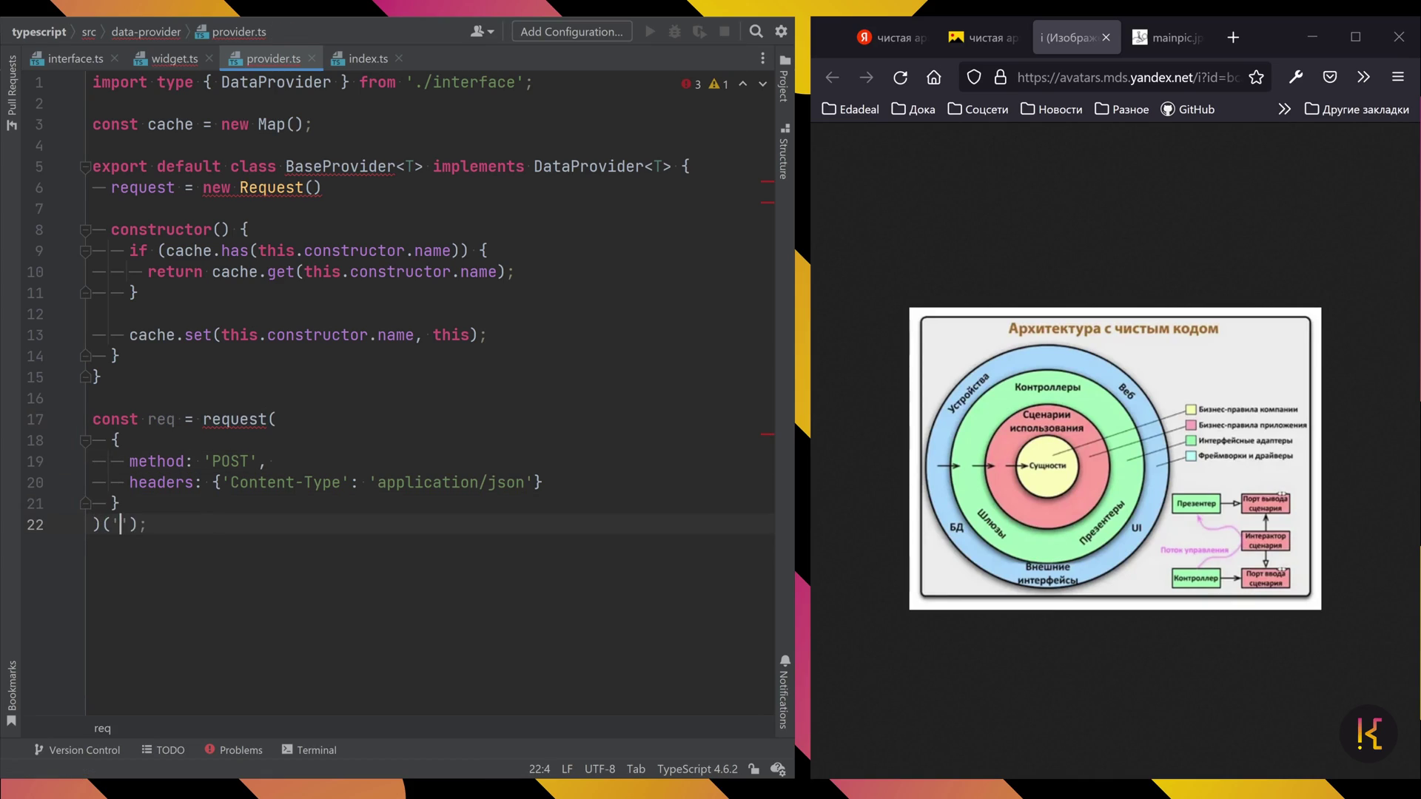Click the 'req' breadcrumb below the editor
This screenshot has width=1421, height=799.
102,728
